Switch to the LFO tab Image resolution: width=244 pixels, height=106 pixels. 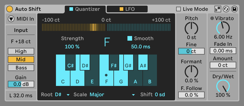click(127, 9)
